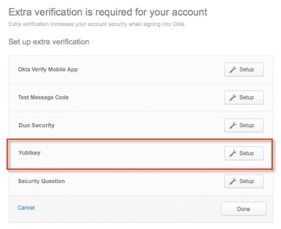Click the wrench icon for Okta Verify Mobile App

pos(233,70)
